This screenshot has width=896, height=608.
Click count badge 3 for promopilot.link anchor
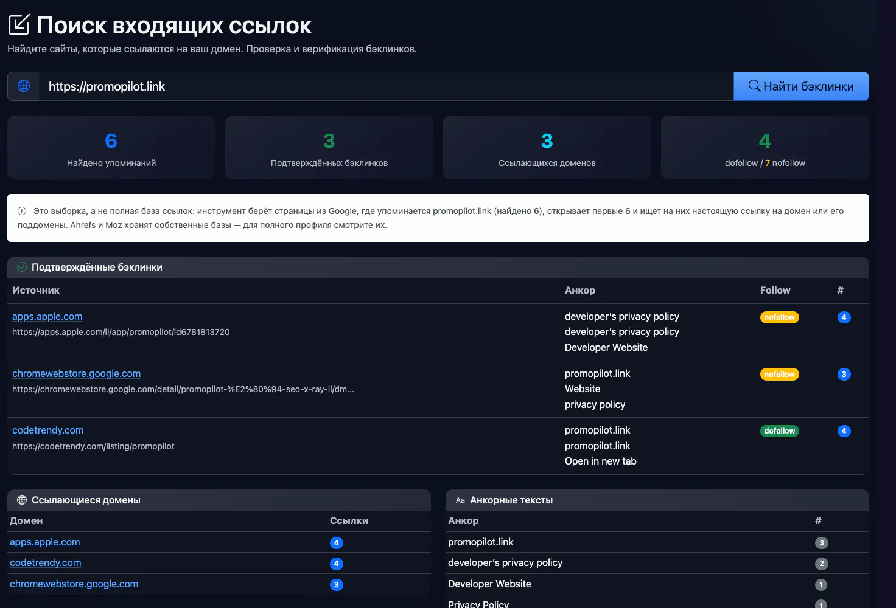pyautogui.click(x=822, y=543)
